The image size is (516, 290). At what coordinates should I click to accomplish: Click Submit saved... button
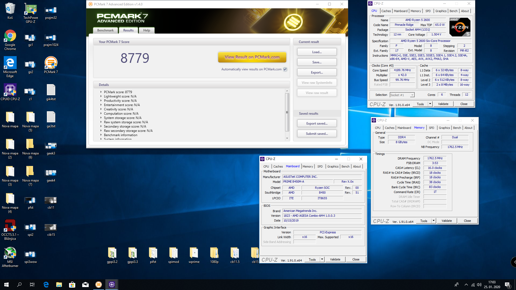pyautogui.click(x=317, y=134)
